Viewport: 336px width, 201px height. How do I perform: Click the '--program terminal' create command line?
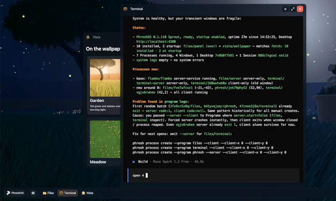[x=203, y=148]
